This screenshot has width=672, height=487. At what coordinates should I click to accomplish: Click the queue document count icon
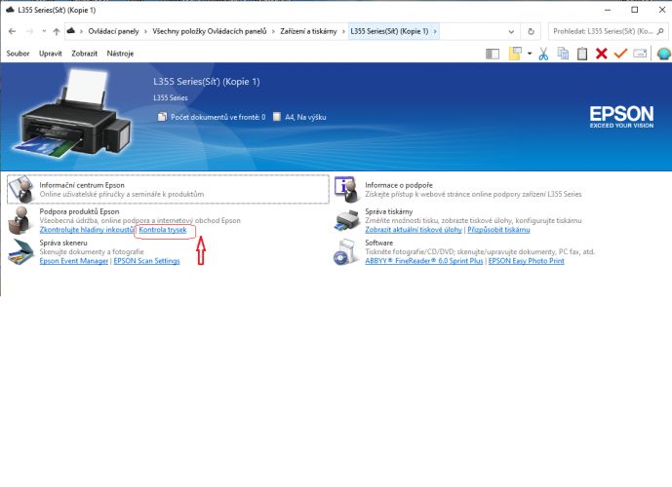[162, 117]
